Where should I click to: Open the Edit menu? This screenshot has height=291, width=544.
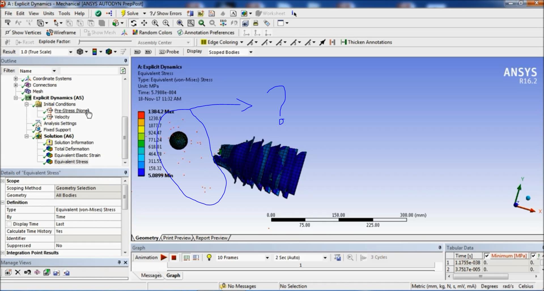tap(20, 13)
